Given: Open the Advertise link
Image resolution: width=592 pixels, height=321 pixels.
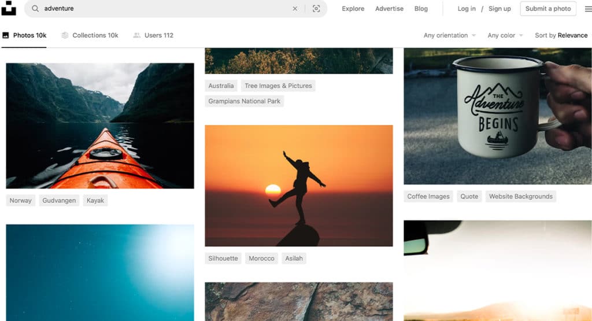Looking at the screenshot, I should [x=389, y=8].
